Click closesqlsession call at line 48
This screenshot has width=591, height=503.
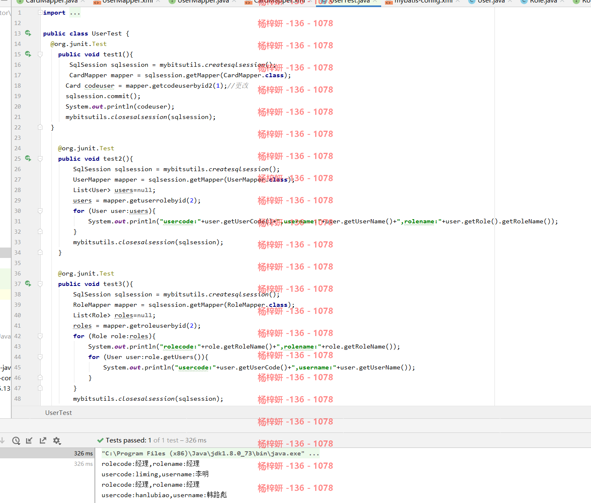(x=148, y=399)
